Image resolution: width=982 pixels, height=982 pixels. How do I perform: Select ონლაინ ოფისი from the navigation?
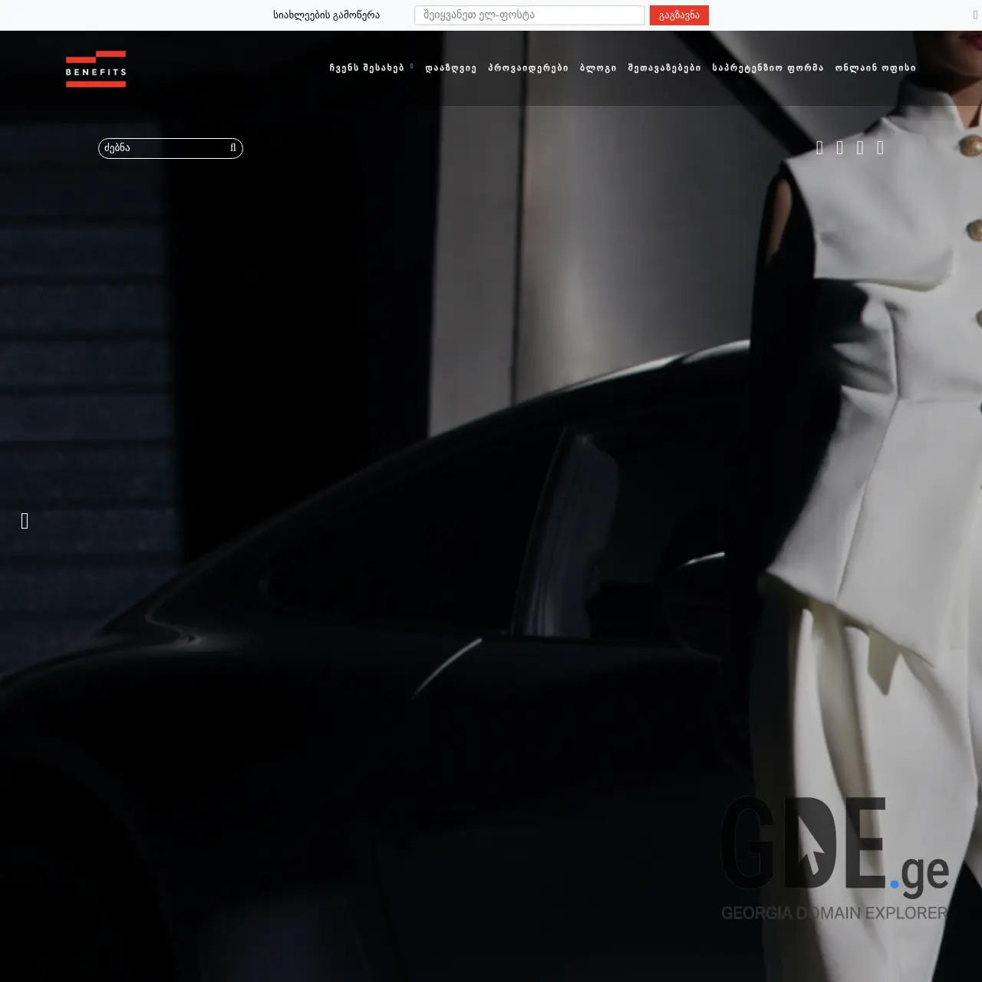[877, 68]
